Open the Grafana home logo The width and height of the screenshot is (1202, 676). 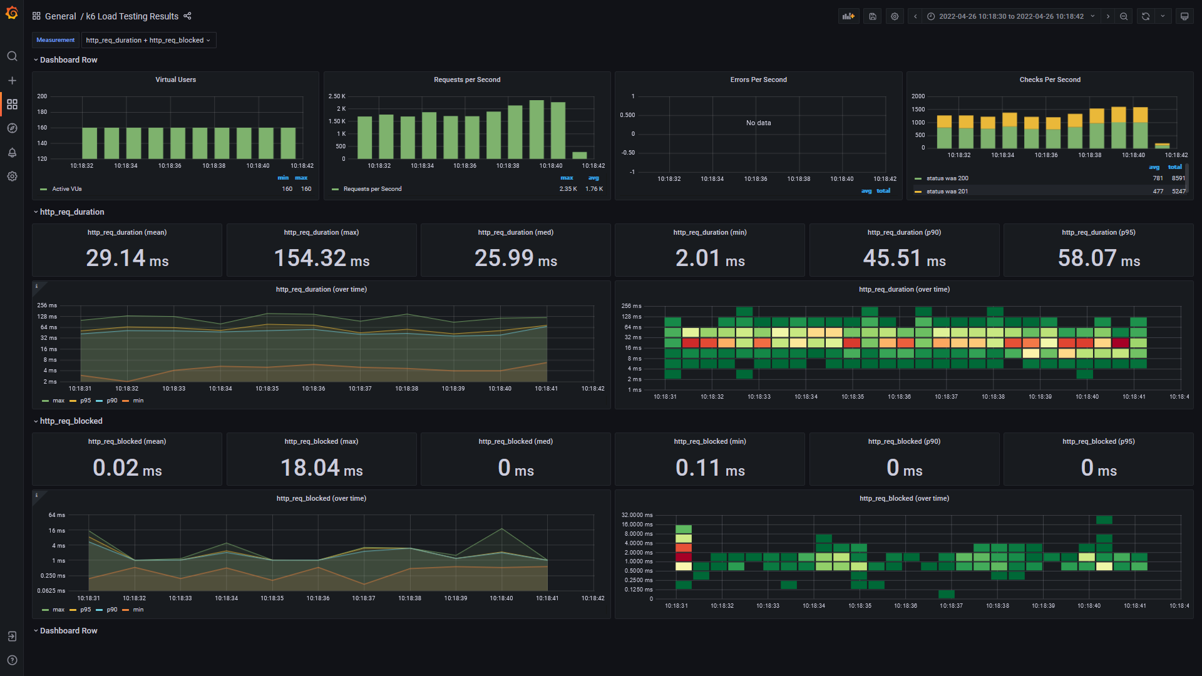click(12, 13)
